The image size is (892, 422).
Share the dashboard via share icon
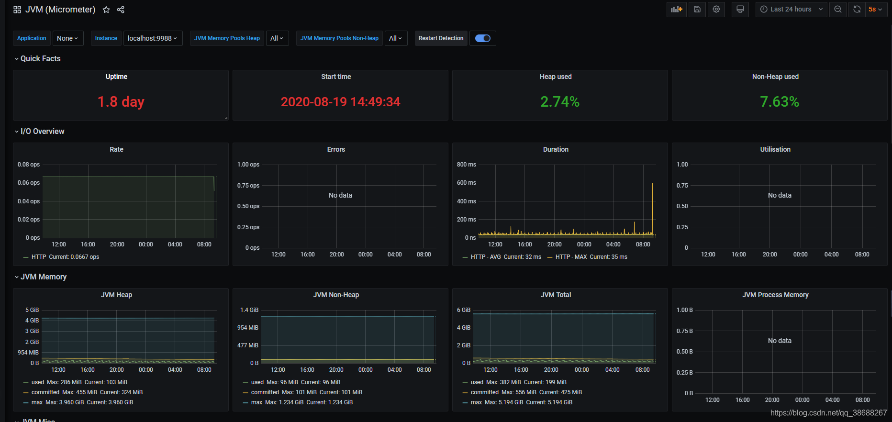(x=121, y=10)
